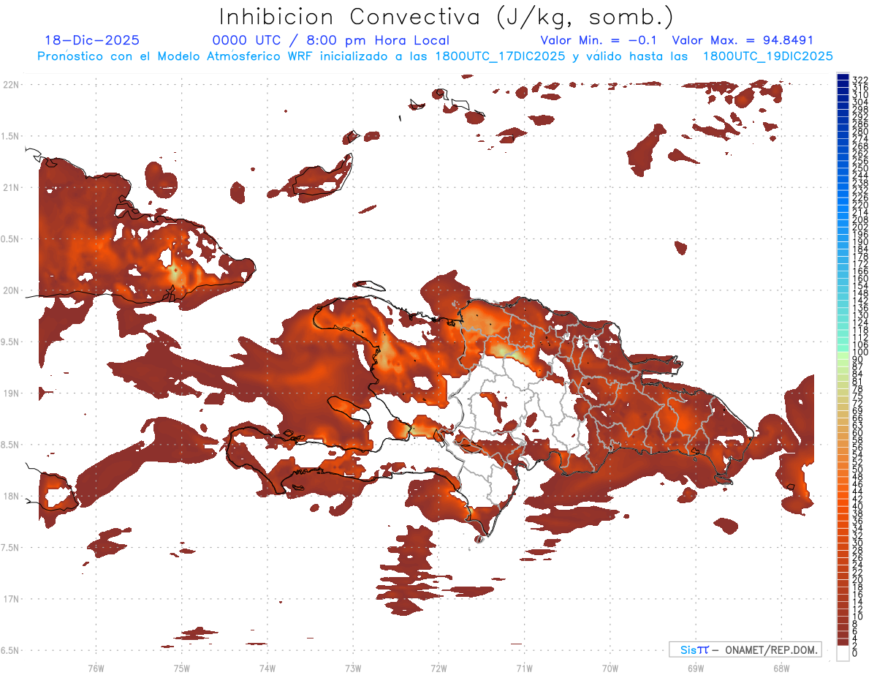877x678 pixels.
Task: Click the "68W" longitude label
Action: pyautogui.click(x=781, y=667)
